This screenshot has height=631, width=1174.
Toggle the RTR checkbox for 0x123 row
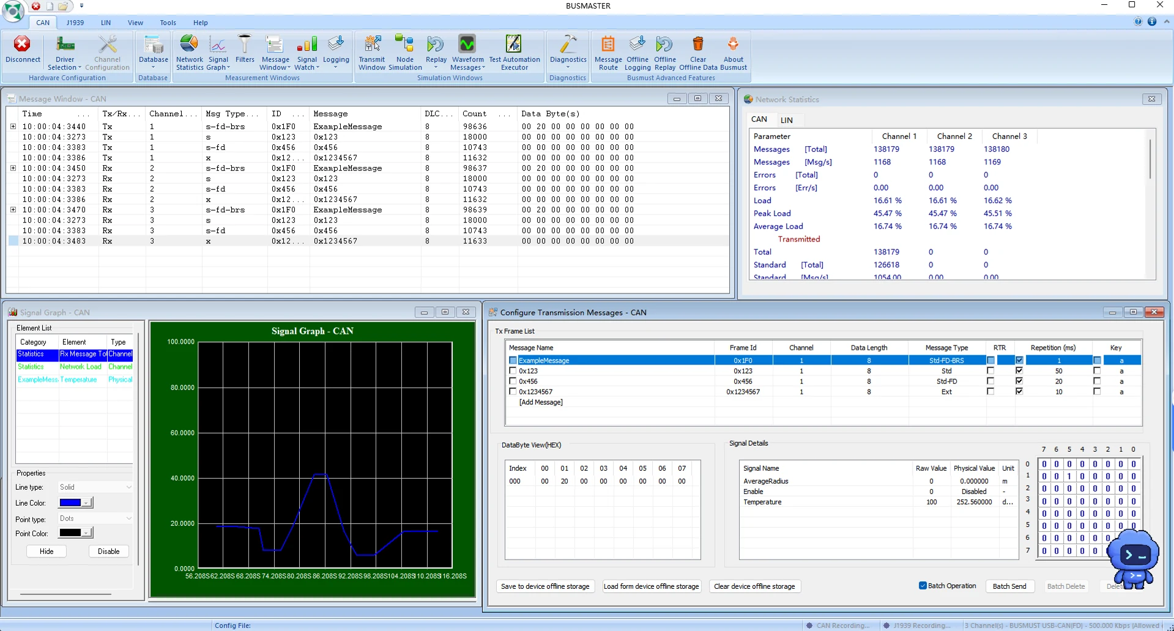point(990,371)
